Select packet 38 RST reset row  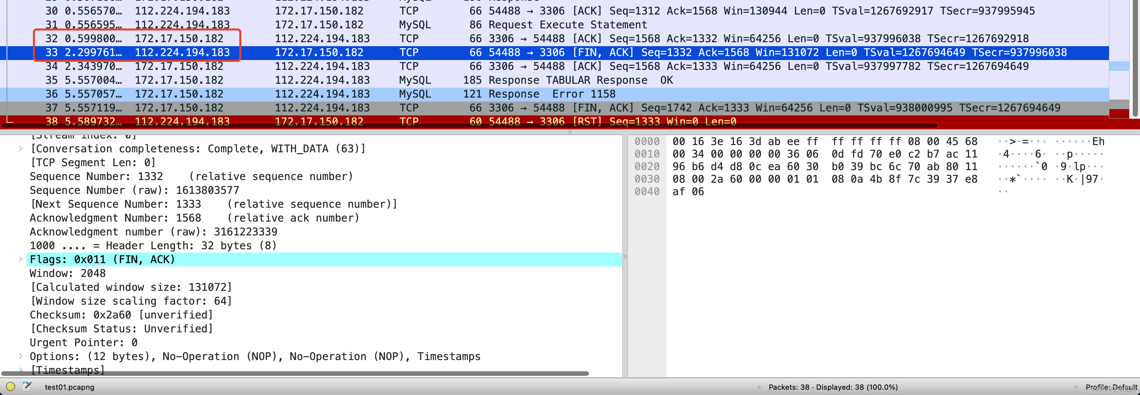(569, 121)
